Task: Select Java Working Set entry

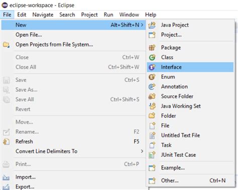Action: (190, 106)
